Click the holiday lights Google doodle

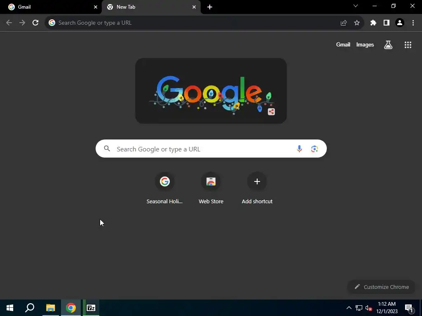[211, 91]
